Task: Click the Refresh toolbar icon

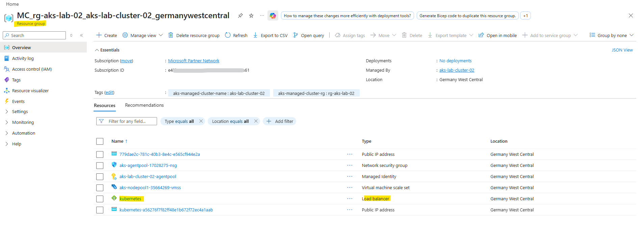Action: coord(228,35)
